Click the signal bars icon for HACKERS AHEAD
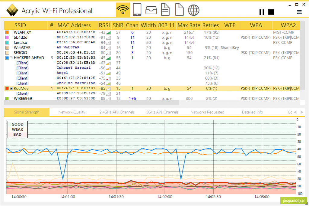This screenshot has width=309, height=206. (108, 58)
